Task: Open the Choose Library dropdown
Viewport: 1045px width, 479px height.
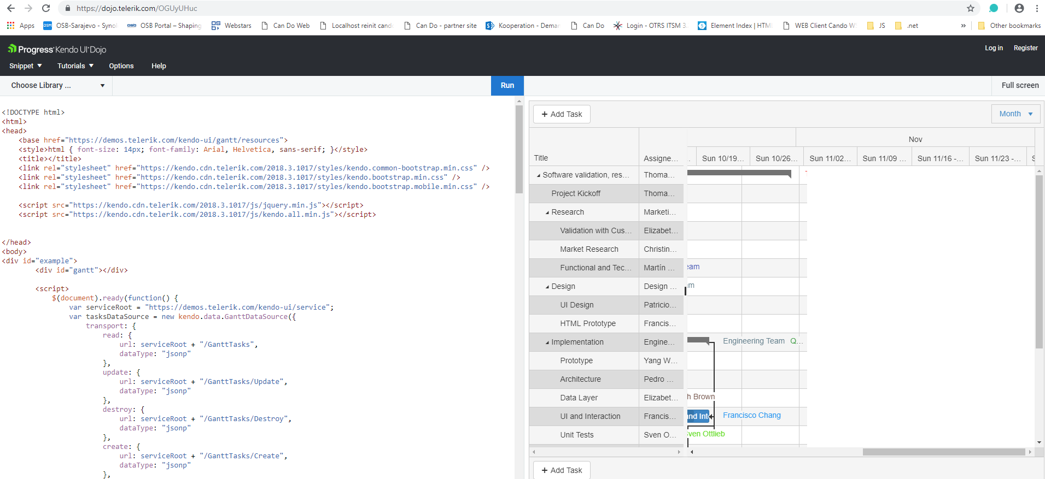Action: point(57,86)
